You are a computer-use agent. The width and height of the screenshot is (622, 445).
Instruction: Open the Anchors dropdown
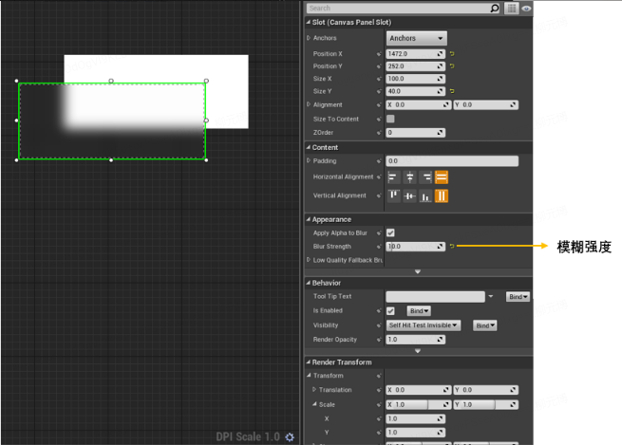click(417, 38)
